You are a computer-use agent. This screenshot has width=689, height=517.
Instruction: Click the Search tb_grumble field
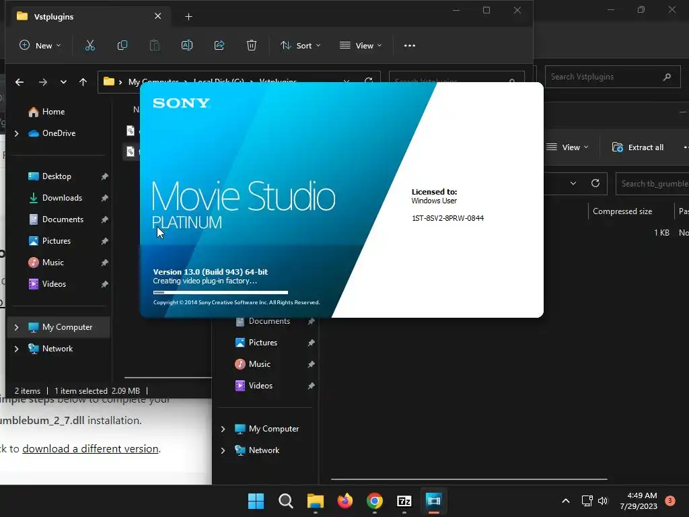tap(652, 184)
